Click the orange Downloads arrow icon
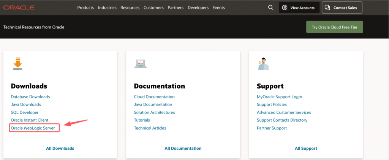This screenshot has height=160, width=389. coord(17,64)
